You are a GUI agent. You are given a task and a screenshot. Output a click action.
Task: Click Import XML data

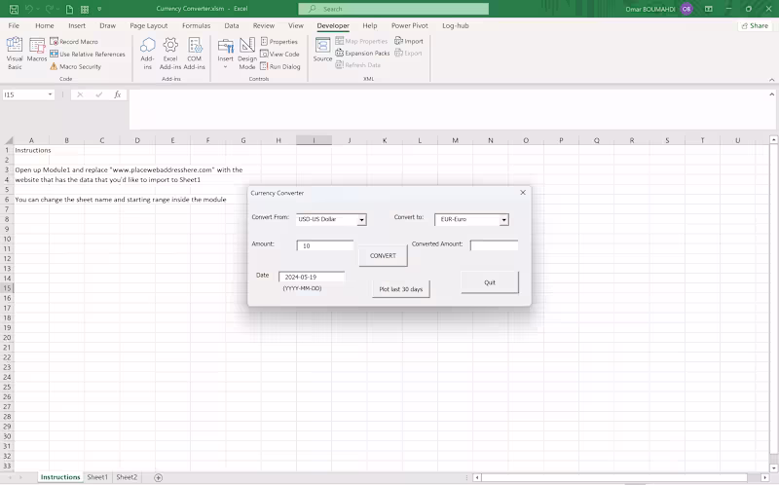(409, 41)
